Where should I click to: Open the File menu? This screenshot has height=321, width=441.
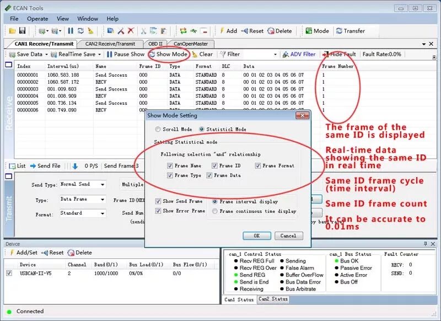tap(14, 19)
